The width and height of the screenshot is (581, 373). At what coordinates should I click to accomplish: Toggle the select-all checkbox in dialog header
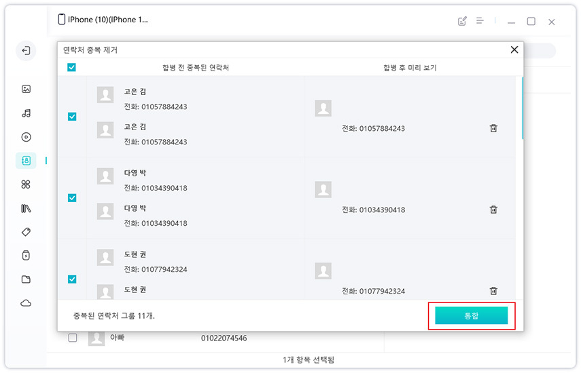pyautogui.click(x=71, y=67)
